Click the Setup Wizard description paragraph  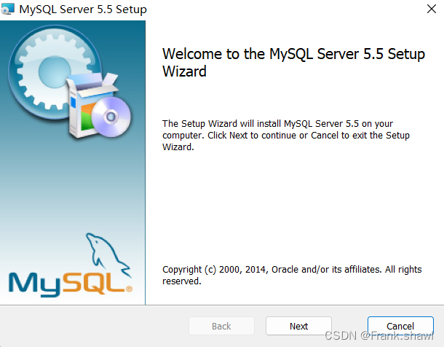[286, 136]
